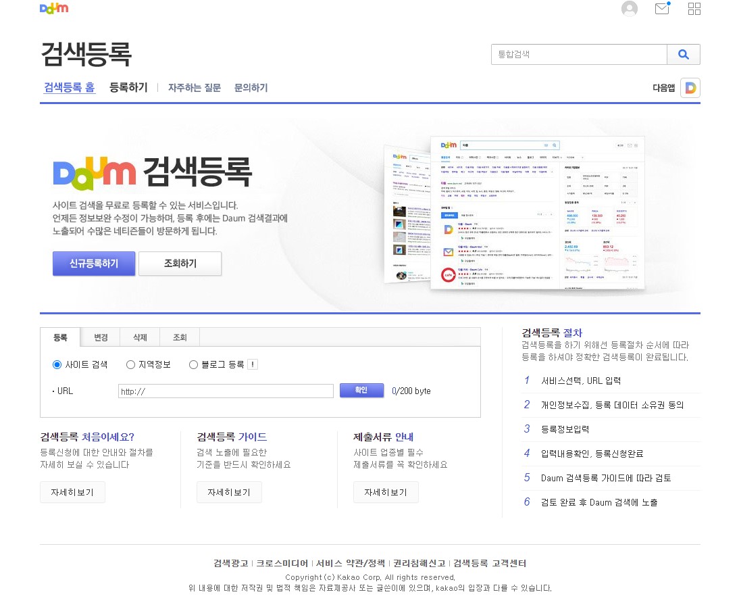Click the exclamation info icon beside 블로그 등록
Screen dimensions: 739x609
coord(253,364)
